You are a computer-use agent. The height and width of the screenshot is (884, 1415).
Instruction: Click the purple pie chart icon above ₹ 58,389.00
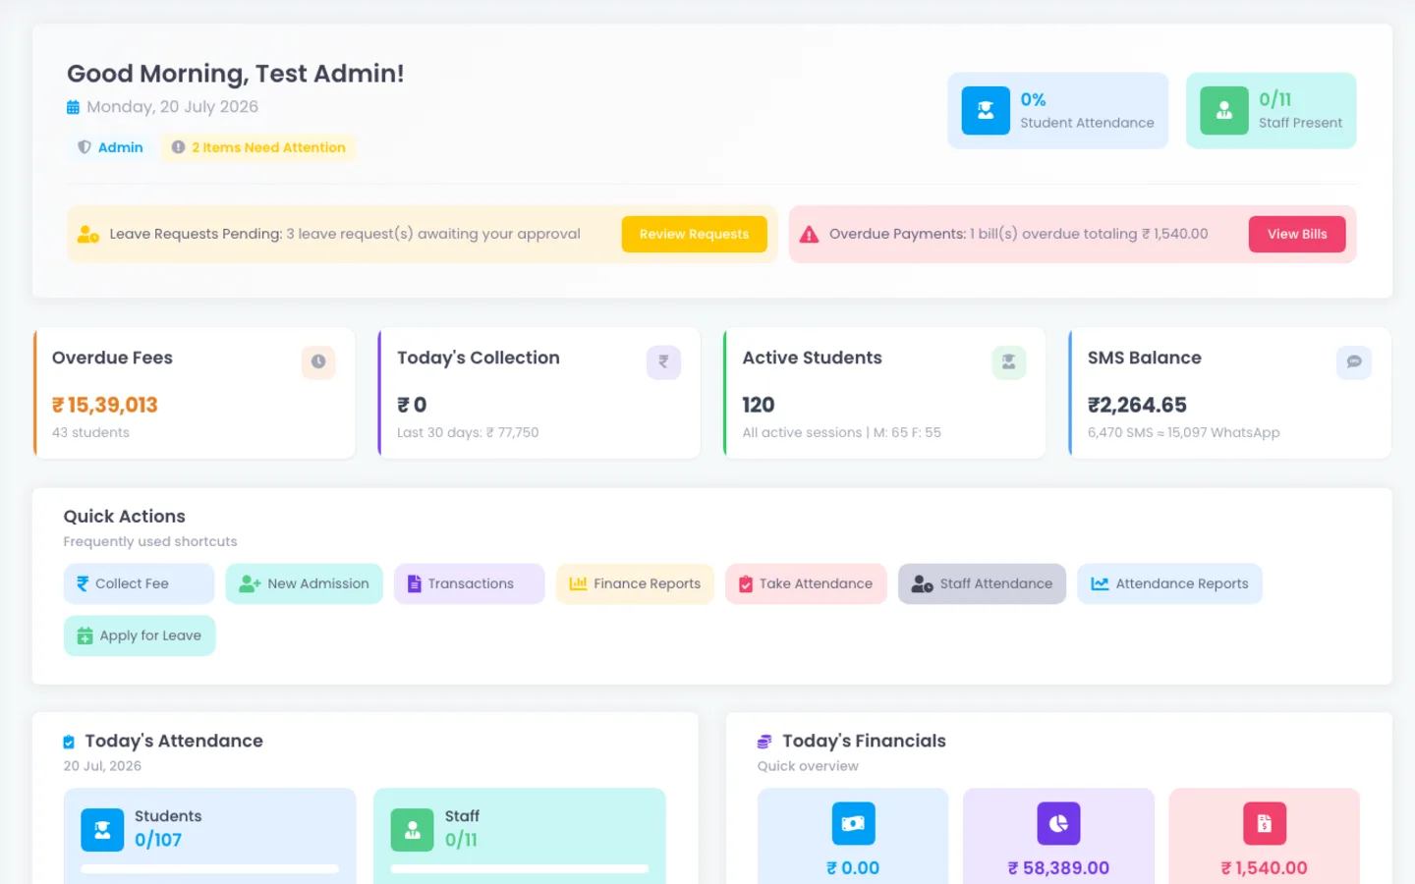point(1058,823)
